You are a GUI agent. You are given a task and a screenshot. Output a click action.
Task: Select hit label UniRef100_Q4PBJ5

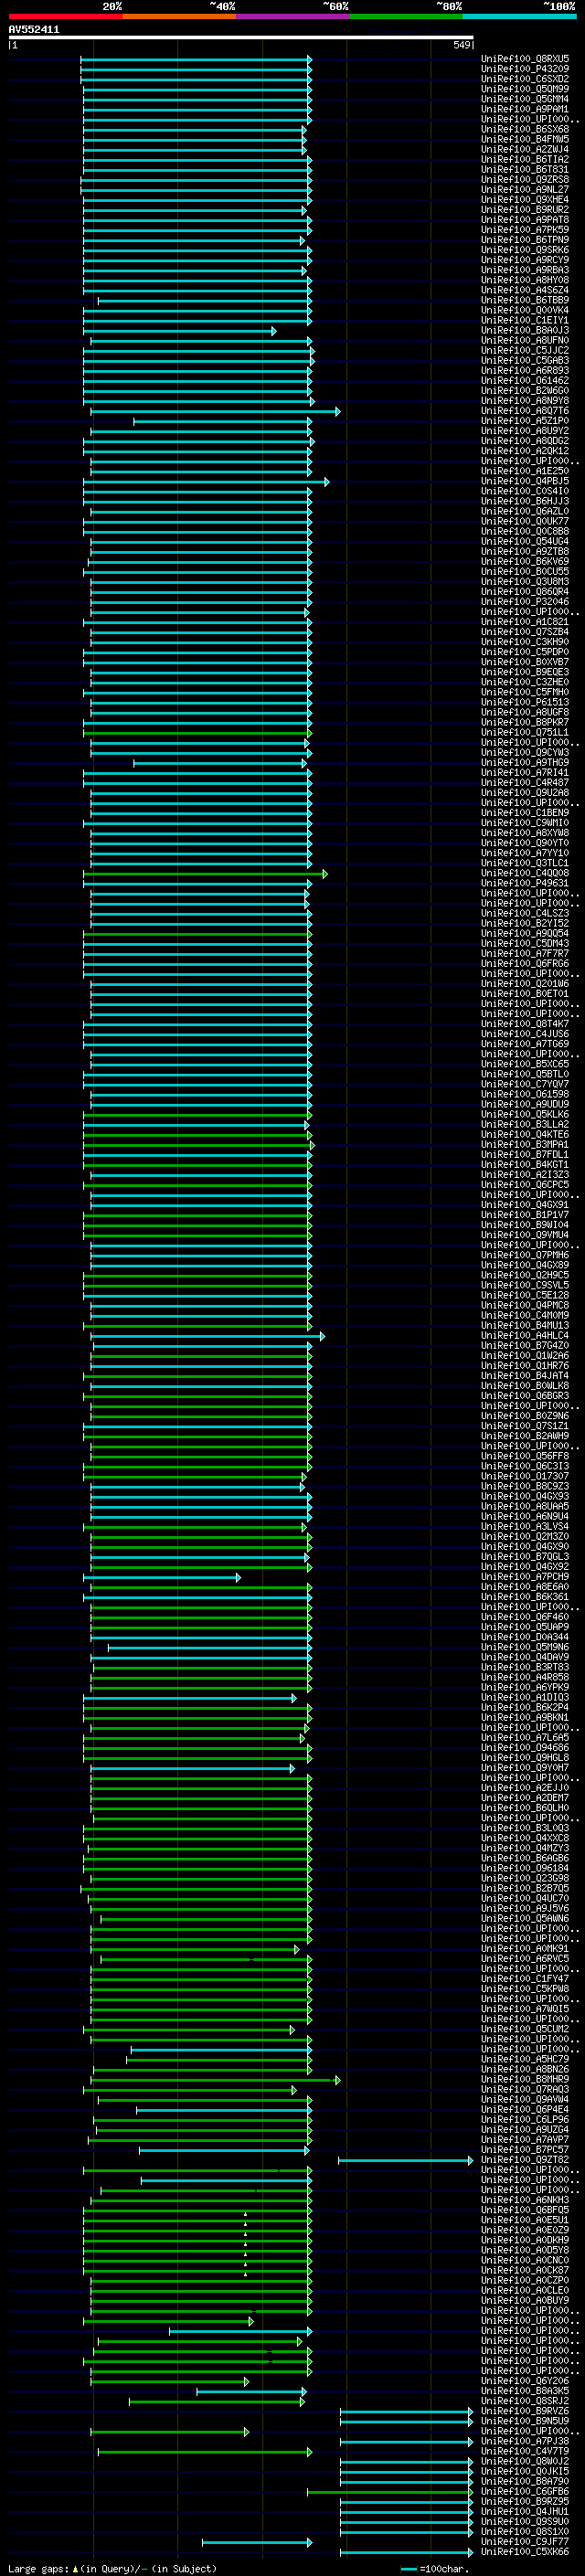click(525, 481)
